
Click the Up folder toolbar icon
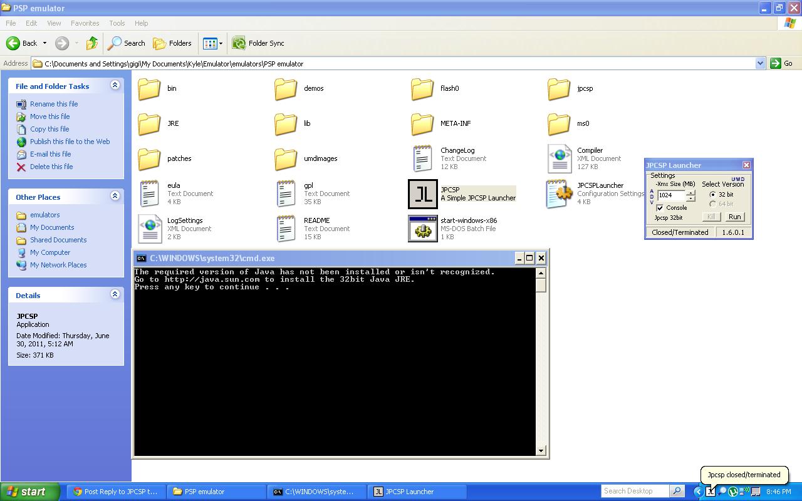(x=92, y=43)
